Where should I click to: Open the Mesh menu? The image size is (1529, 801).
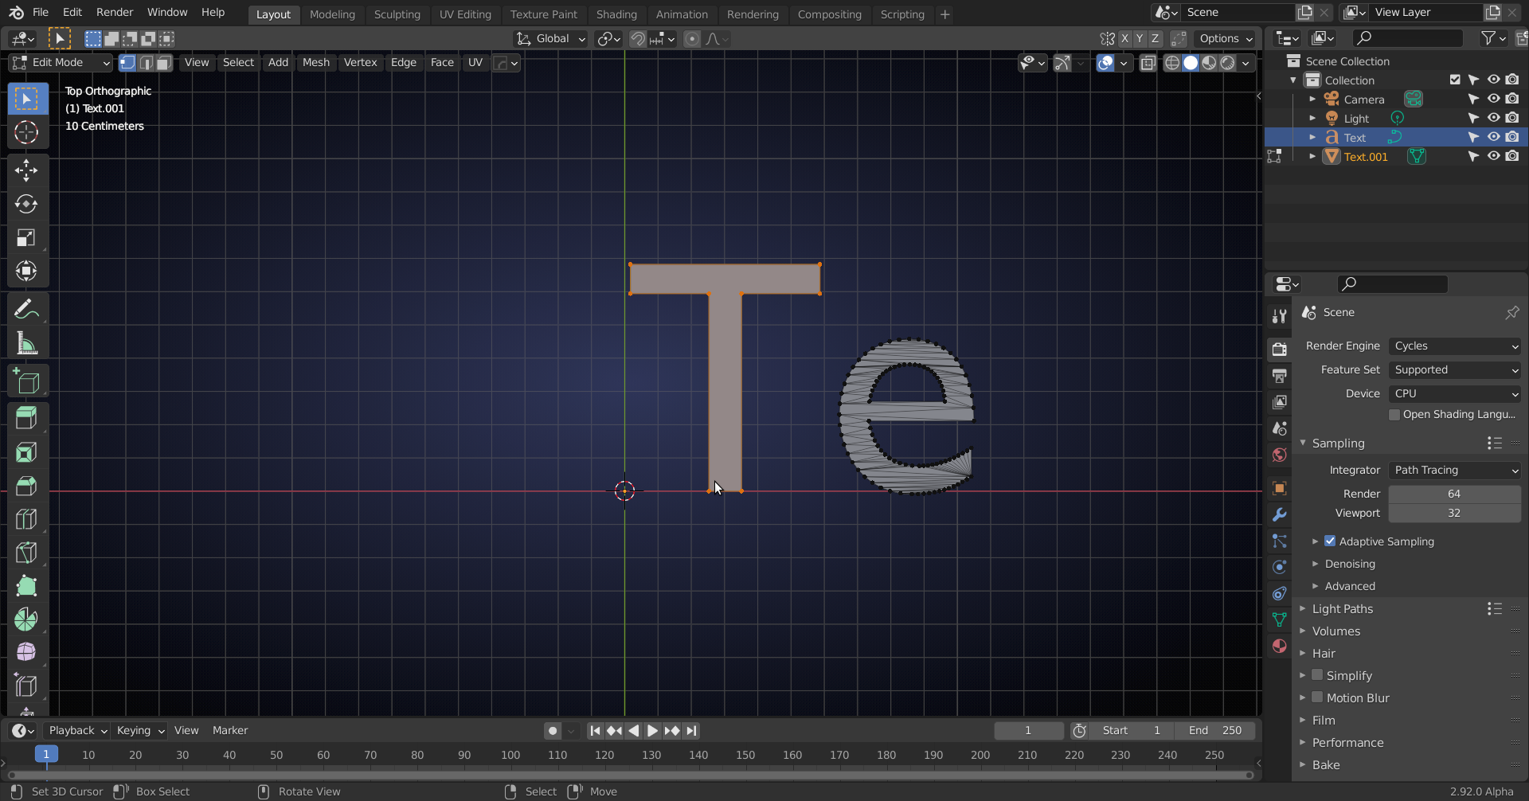(315, 63)
